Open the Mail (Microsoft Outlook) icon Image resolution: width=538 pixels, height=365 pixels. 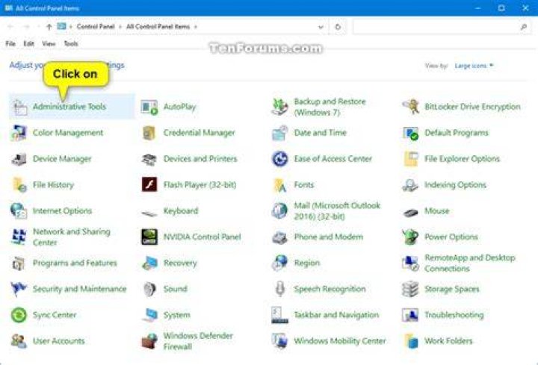pyautogui.click(x=280, y=210)
